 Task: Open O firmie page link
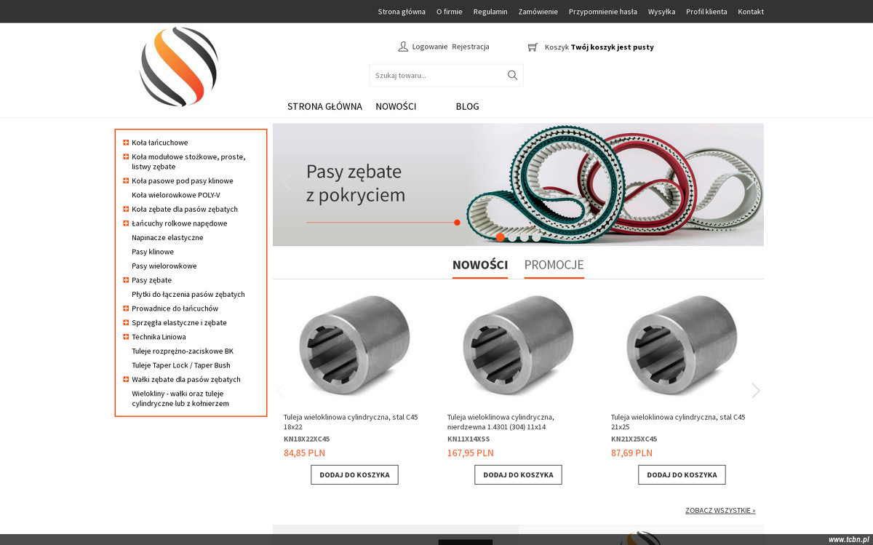(x=450, y=12)
